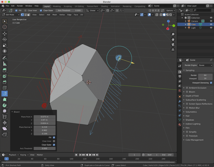Click the Playback button in timeline
Screen dimensions: 214x167
(x=13, y=155)
